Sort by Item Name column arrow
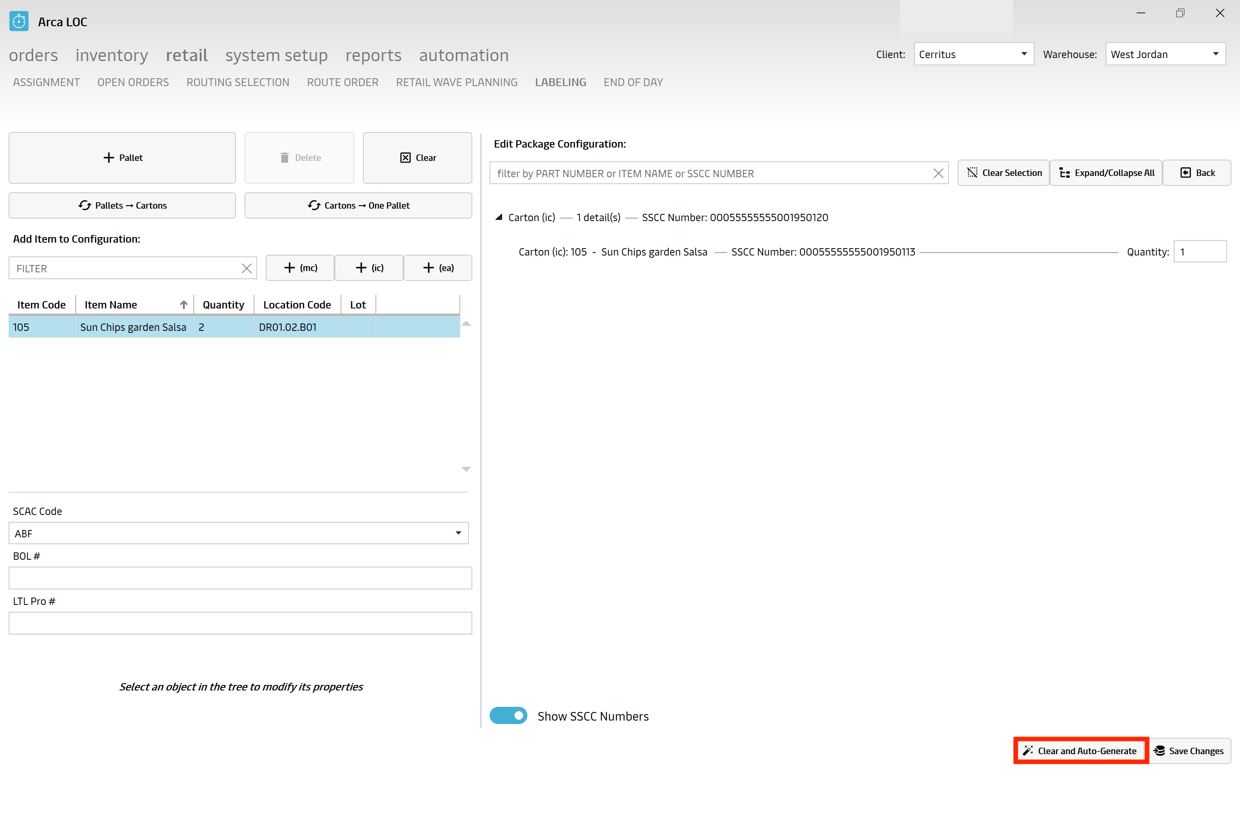The width and height of the screenshot is (1240, 826). coord(183,305)
